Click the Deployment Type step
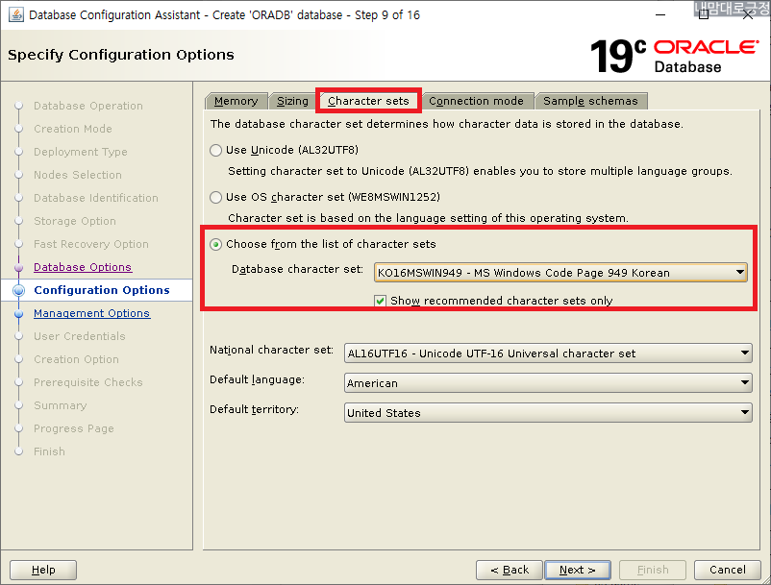771x585 pixels. (x=81, y=152)
